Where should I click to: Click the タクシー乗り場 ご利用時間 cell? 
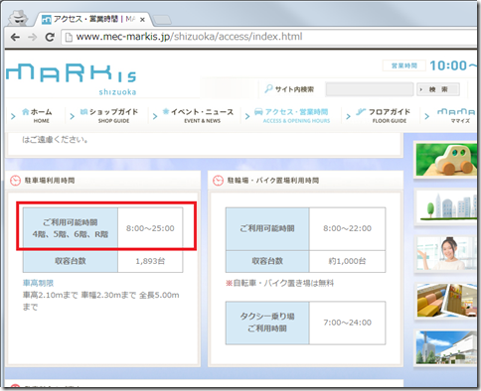pyautogui.click(x=267, y=323)
